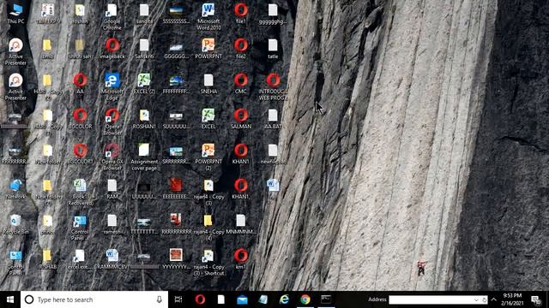Select the Opera Browser desktop shortcut
Viewport: 549px width, 308px height.
(x=112, y=121)
